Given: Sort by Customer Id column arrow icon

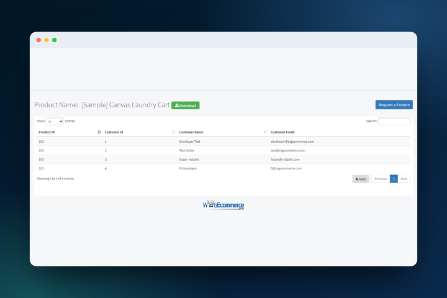Looking at the screenshot, I should tap(173, 132).
